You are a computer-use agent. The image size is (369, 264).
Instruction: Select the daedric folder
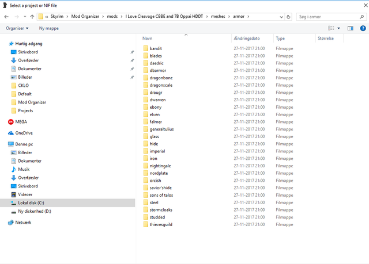coord(156,63)
